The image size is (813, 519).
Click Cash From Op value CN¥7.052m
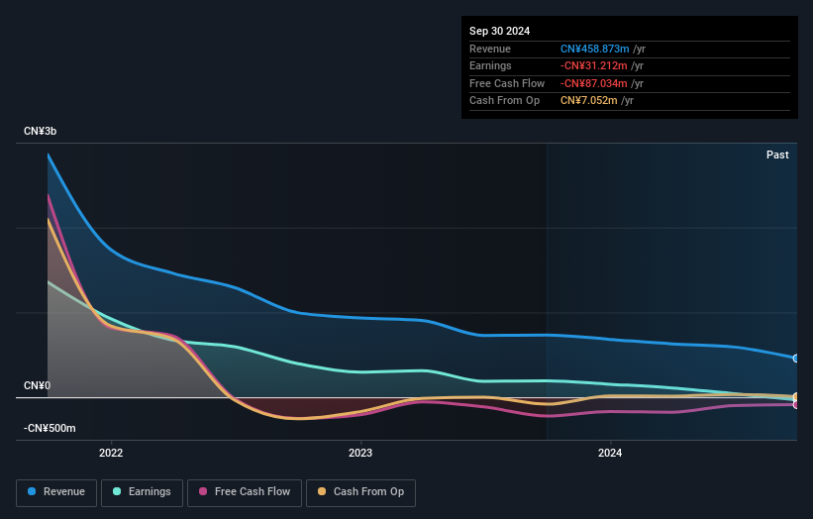point(589,101)
